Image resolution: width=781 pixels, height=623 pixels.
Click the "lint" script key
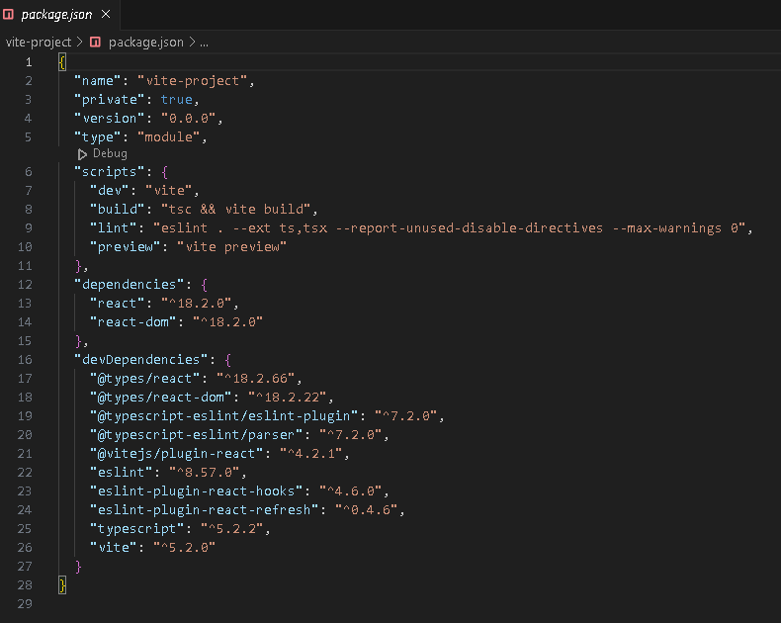[x=113, y=228]
